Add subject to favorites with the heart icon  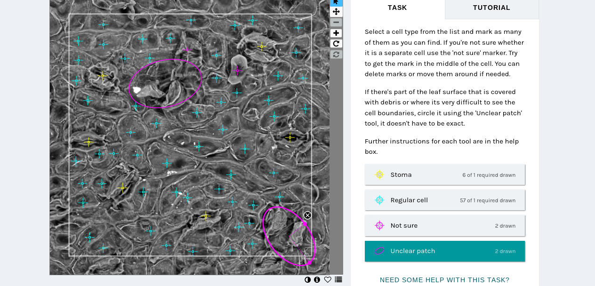328,280
